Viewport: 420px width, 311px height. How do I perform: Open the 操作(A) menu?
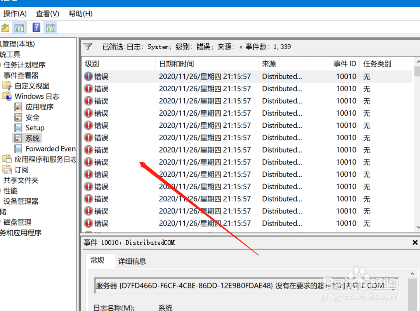[x=15, y=14]
